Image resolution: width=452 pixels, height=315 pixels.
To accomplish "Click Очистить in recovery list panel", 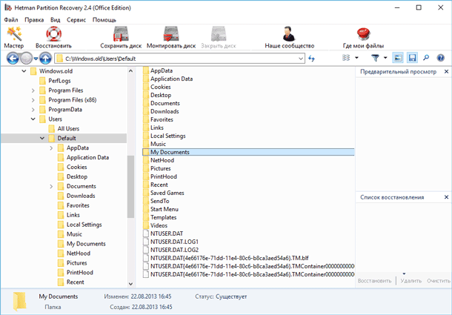I will pyautogui.click(x=439, y=281).
